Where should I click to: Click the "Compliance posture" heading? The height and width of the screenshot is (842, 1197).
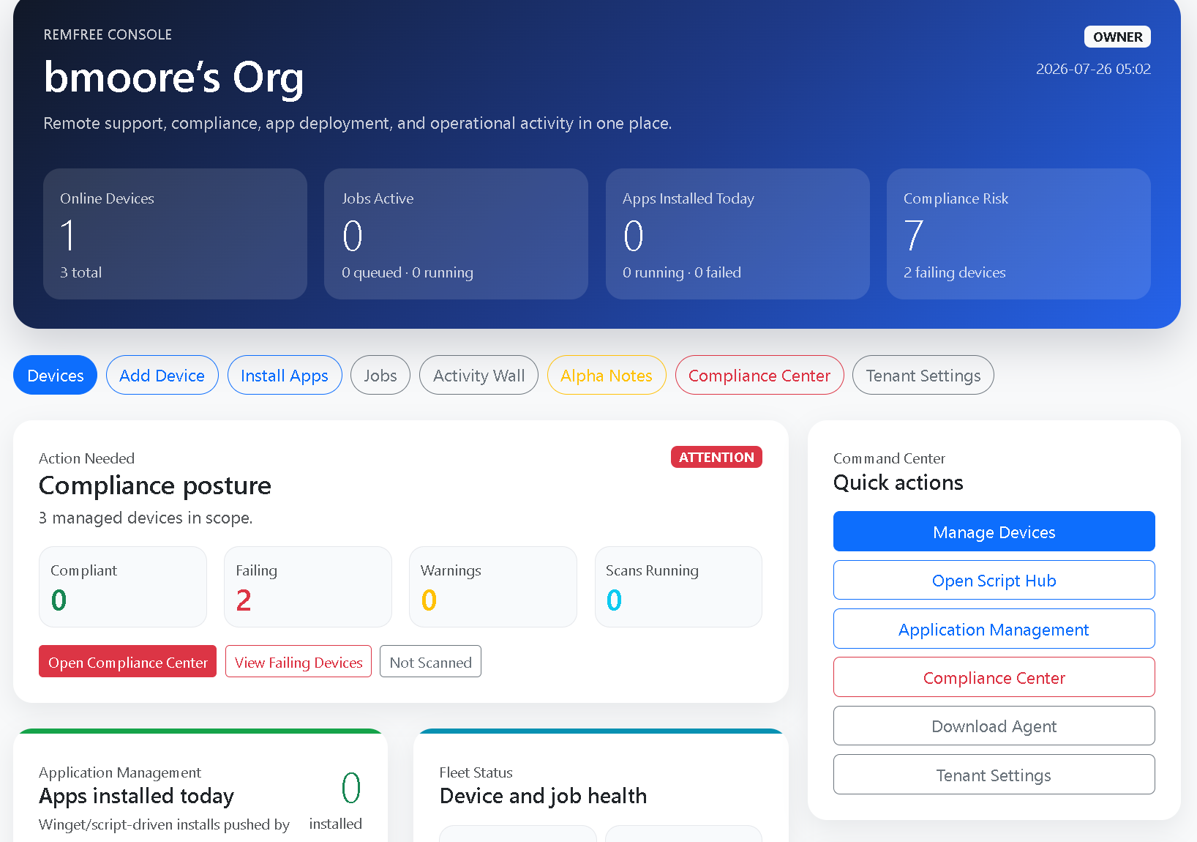click(155, 485)
